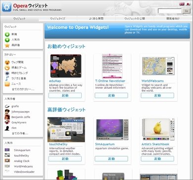Screen dimensions: 193x180
Task: Click the SimAquarium icon in the popular list
Action: pos(7,150)
